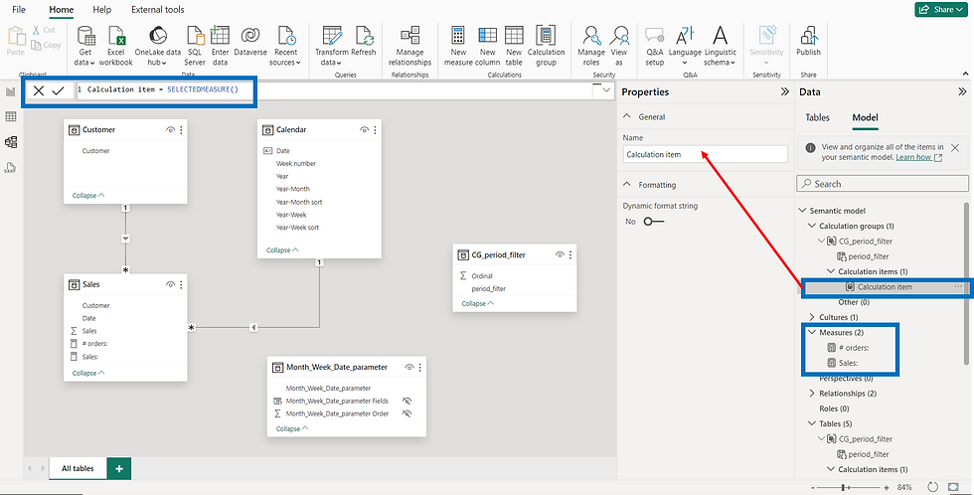Open the Linguistic schema menu

click(x=720, y=46)
